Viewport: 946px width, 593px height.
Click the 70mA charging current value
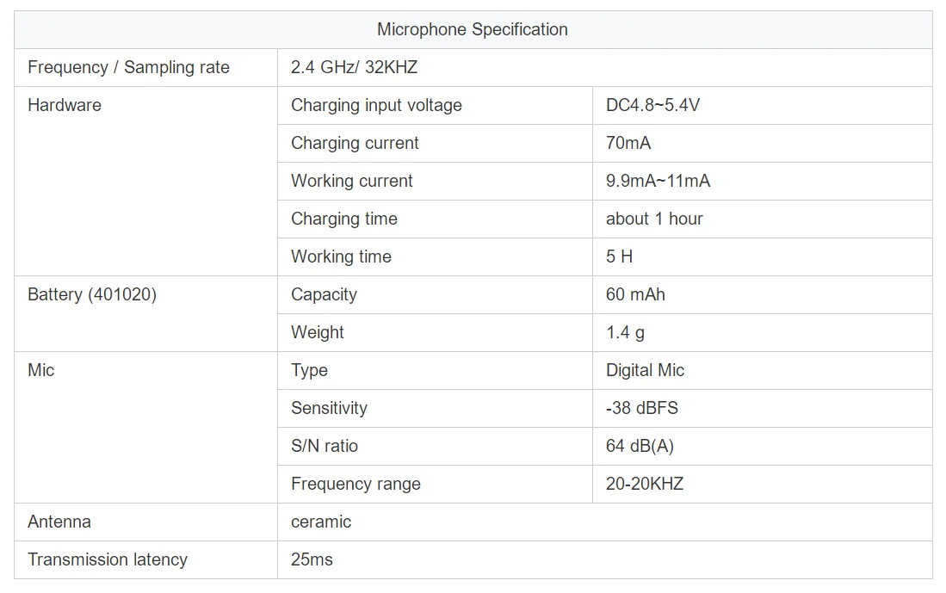pos(628,143)
